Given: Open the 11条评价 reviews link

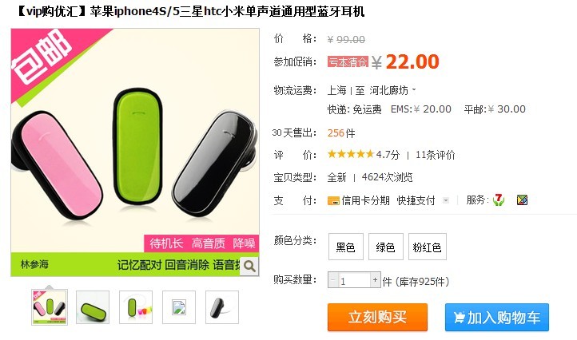Looking at the screenshot, I should pos(436,155).
